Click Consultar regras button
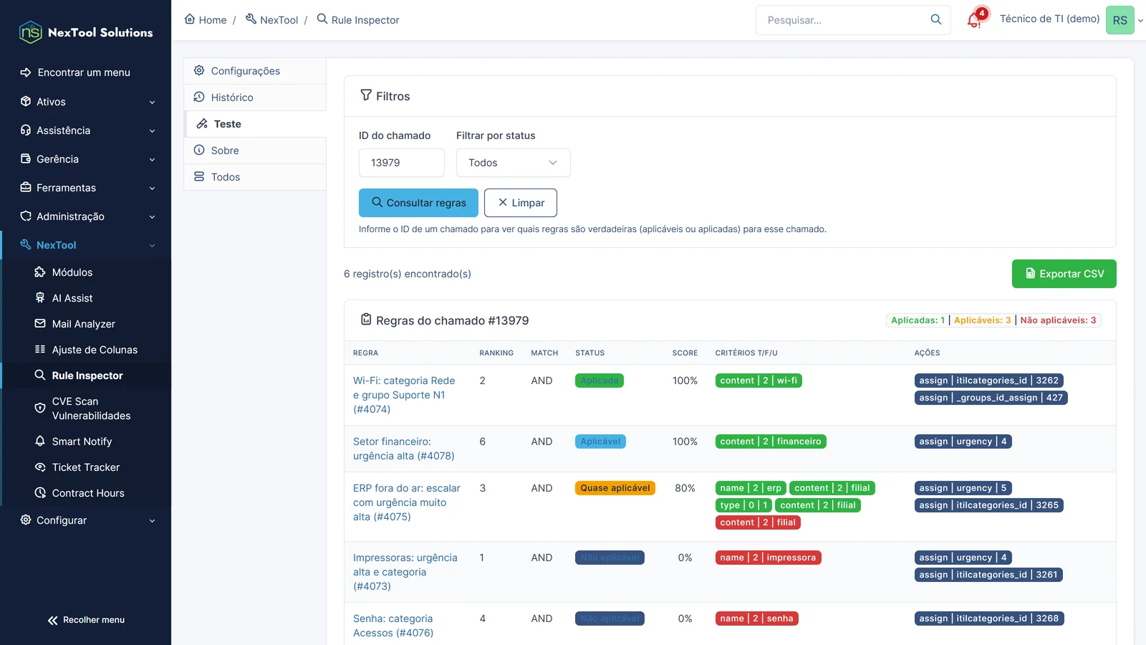The width and height of the screenshot is (1146, 645). (x=418, y=203)
